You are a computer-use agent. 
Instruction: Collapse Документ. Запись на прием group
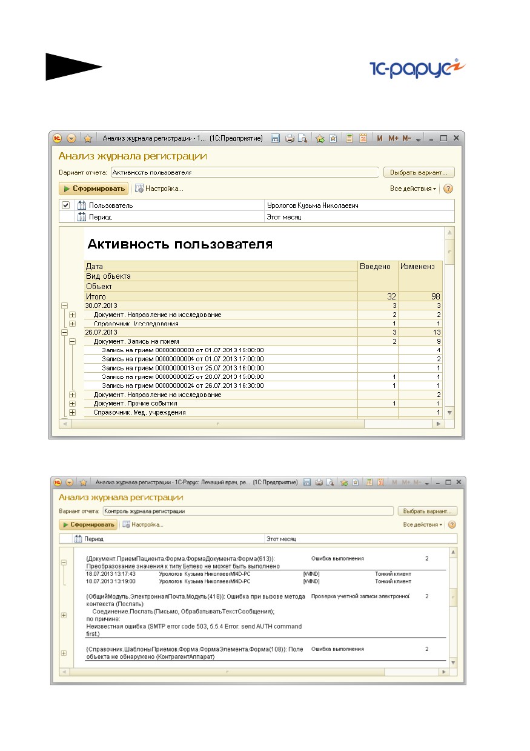73,341
